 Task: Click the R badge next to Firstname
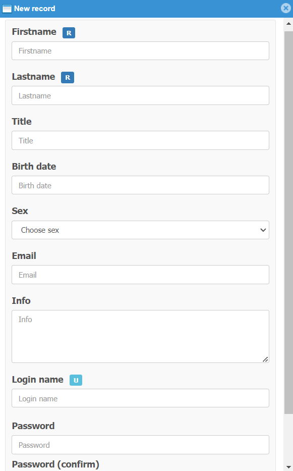click(69, 33)
